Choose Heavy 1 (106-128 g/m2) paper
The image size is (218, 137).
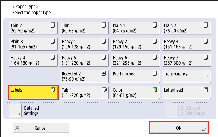pyautogui.click(x=84, y=44)
